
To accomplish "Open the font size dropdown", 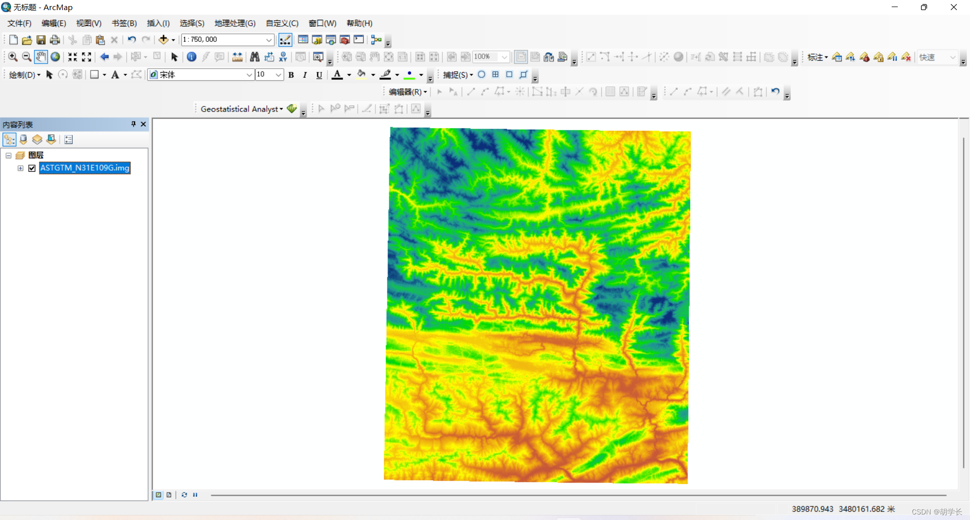I will (x=278, y=75).
